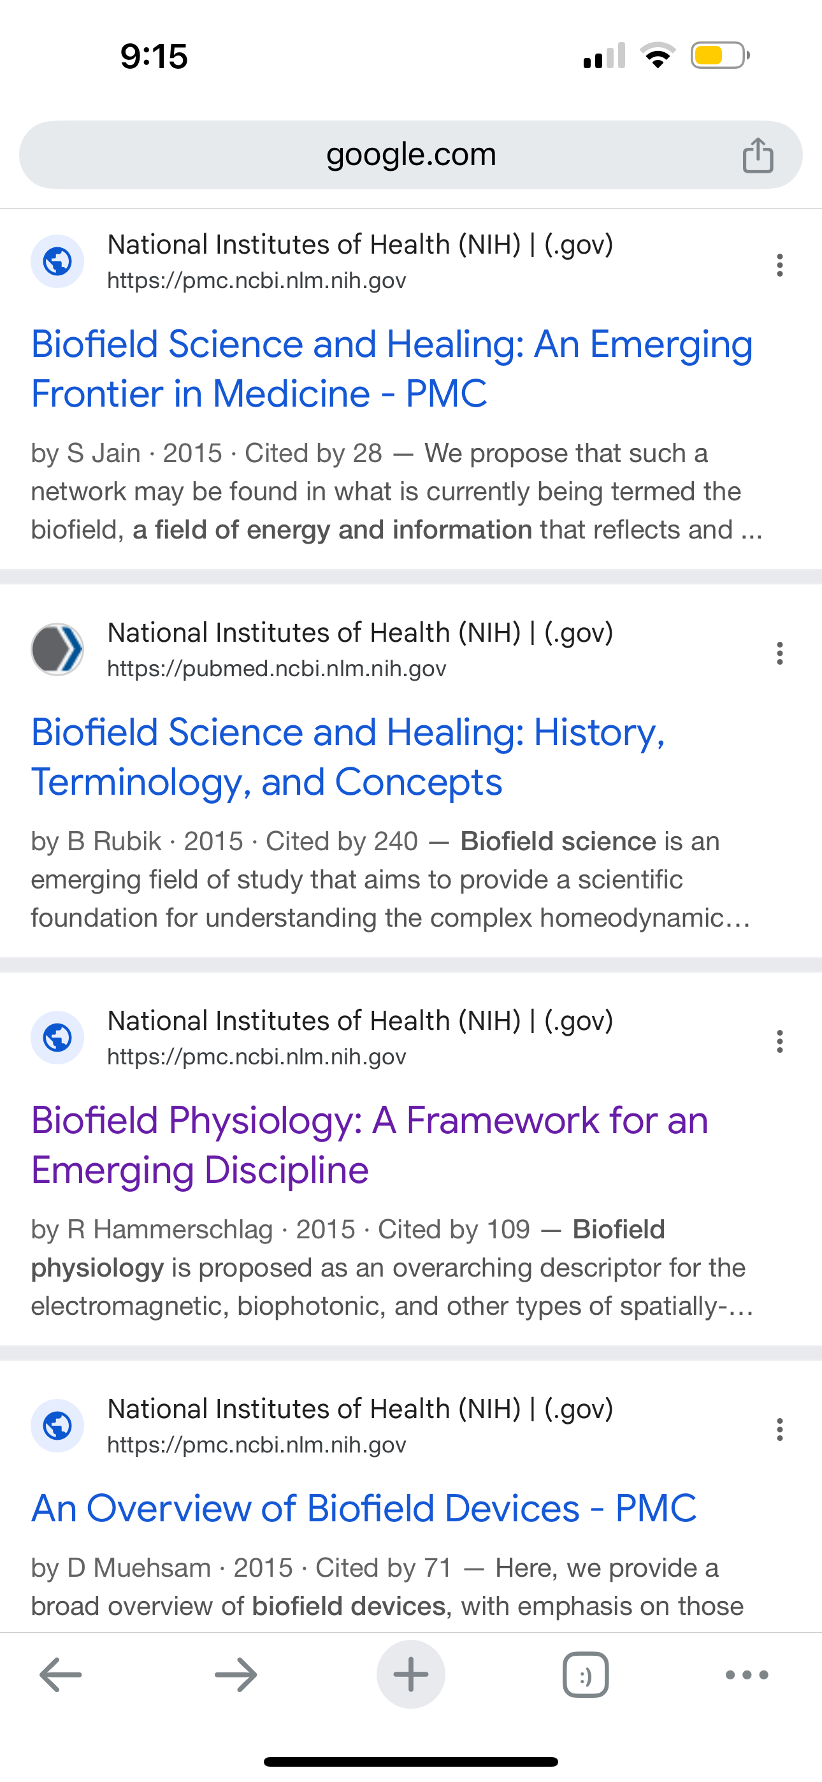
Task: Go back using the back arrow
Action: click(61, 1675)
